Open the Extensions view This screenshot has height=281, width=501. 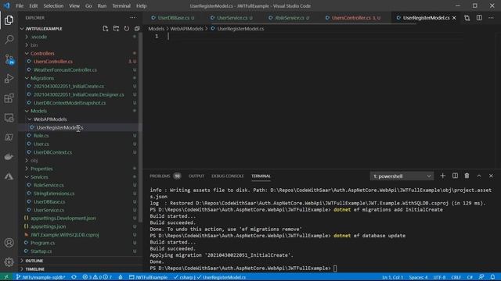pyautogui.click(x=9, y=98)
